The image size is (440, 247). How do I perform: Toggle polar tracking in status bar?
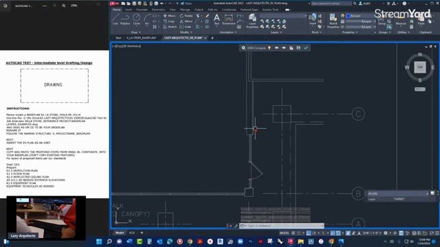coord(314,233)
